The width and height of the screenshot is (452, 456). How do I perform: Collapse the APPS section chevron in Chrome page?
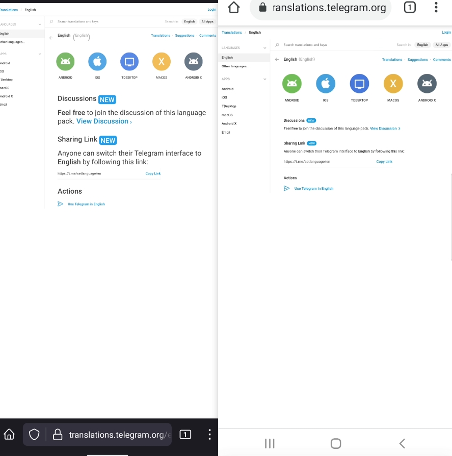[264, 79]
